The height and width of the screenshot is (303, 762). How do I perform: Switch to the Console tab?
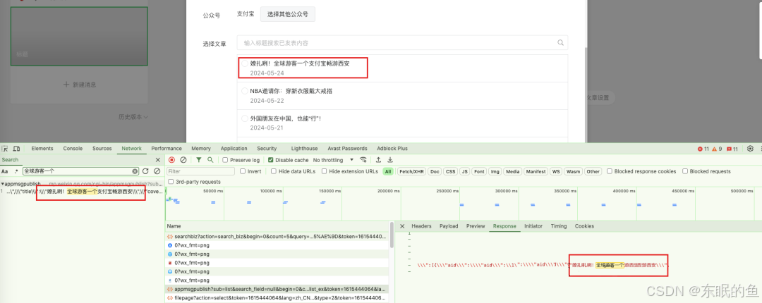coord(73,149)
